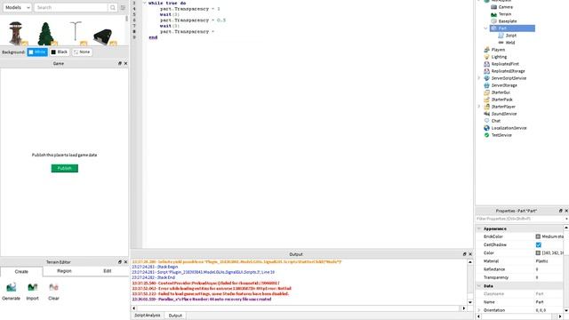Screen dimensions: 569x320
Task: Set Toolbox background to White
Action: pos(37,52)
